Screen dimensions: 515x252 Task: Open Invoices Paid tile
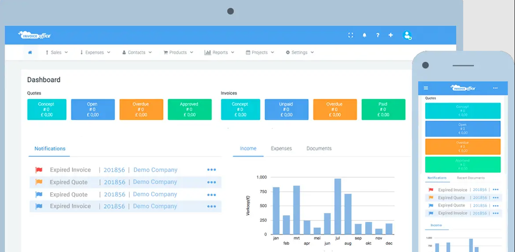383,109
